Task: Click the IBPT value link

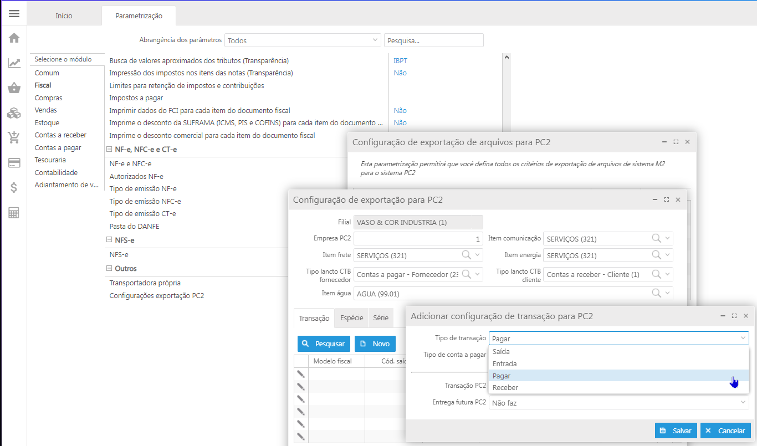Action: pos(400,60)
